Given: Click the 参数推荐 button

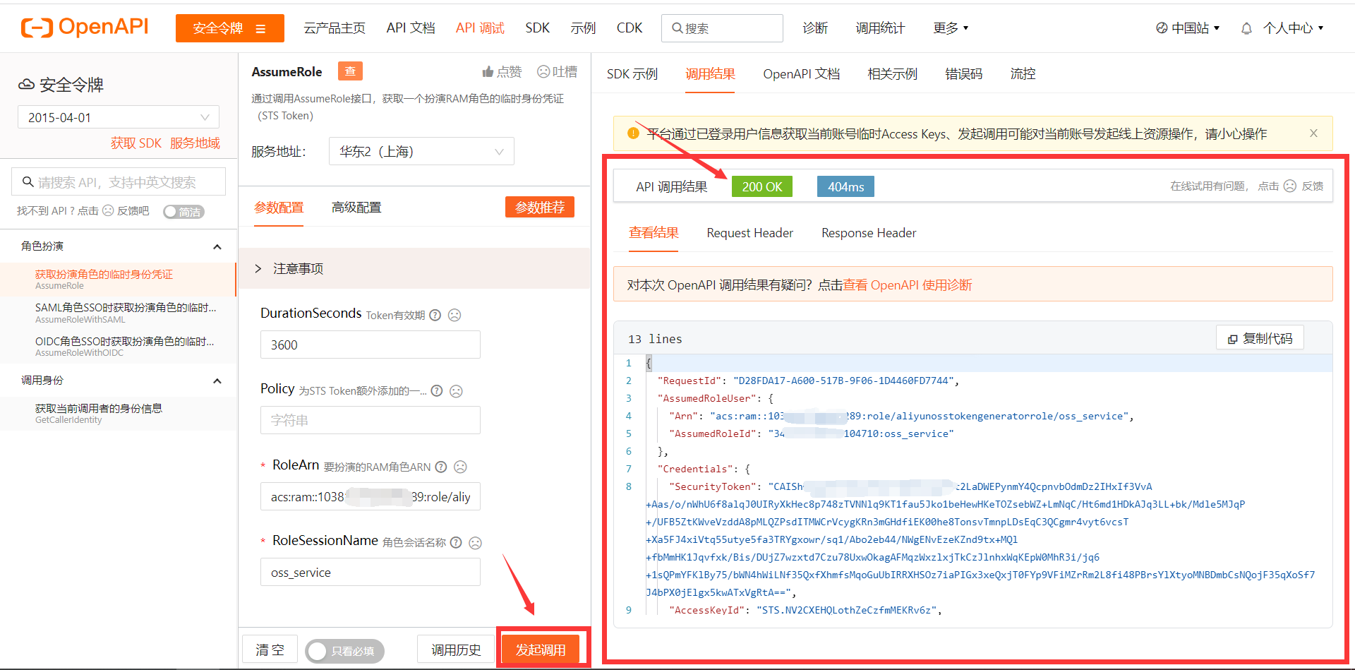Looking at the screenshot, I should (540, 207).
